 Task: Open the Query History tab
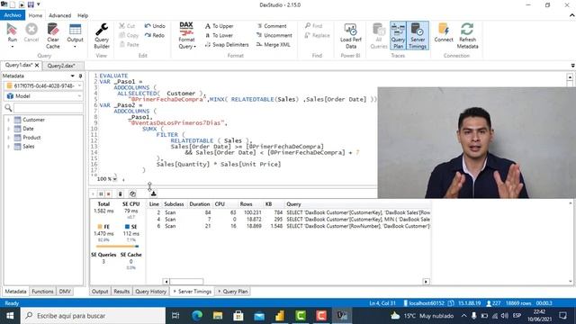coord(150,292)
